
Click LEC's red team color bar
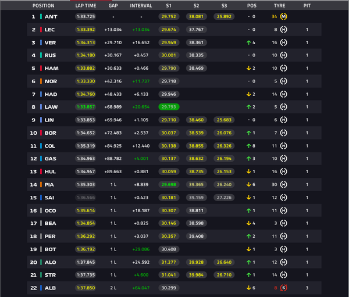41,30
